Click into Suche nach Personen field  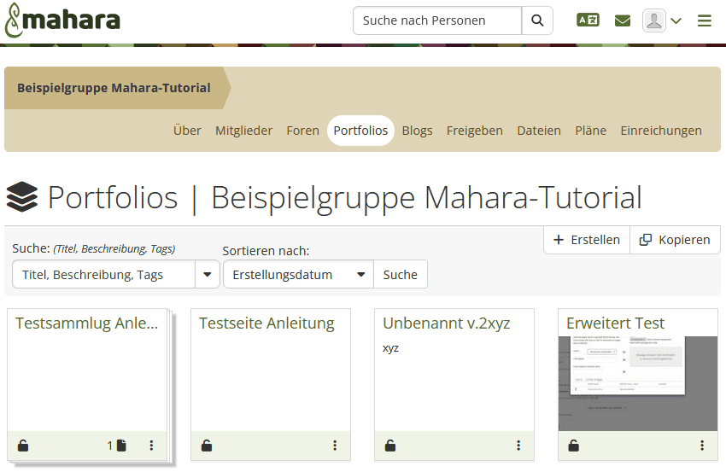[x=437, y=20]
